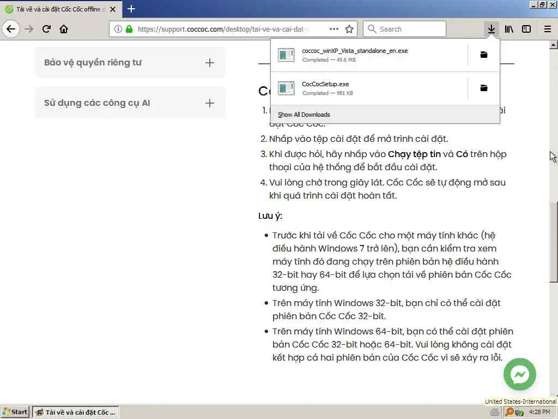
Task: Click the 4:28 PM taskbar clock
Action: [539, 412]
